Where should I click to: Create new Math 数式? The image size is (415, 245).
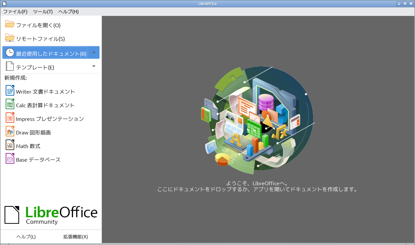point(51,146)
